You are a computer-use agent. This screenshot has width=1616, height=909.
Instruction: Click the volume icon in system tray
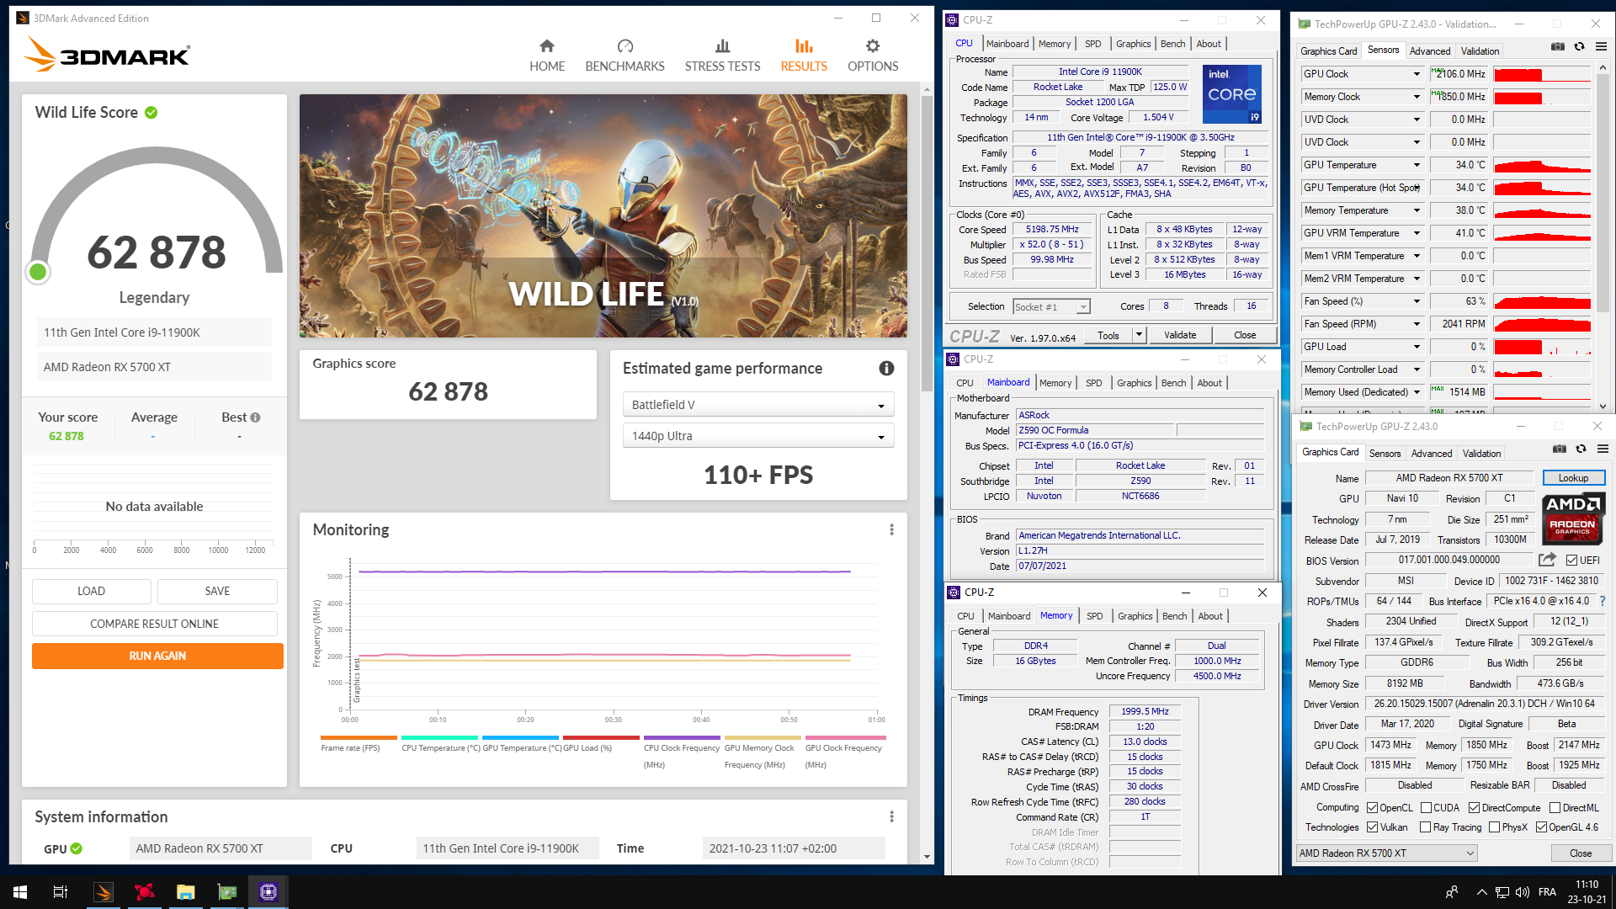[1522, 892]
